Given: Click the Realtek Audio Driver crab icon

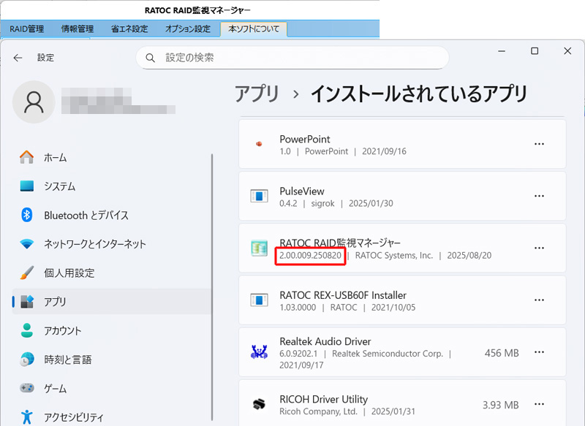Looking at the screenshot, I should point(259,352).
